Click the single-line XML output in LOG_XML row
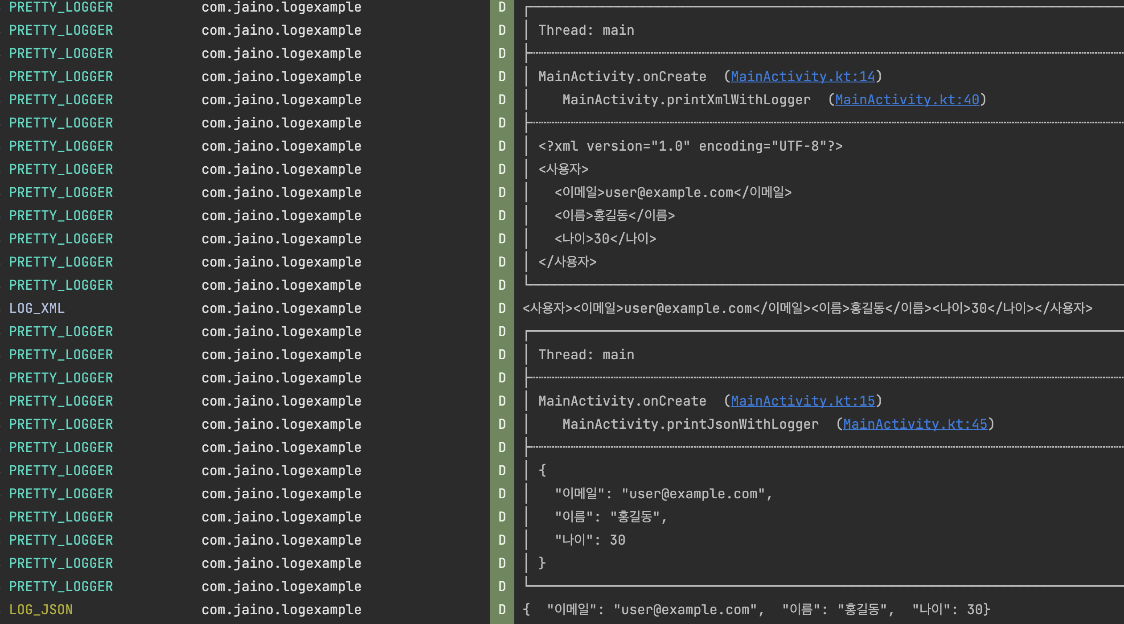 pyautogui.click(x=807, y=308)
